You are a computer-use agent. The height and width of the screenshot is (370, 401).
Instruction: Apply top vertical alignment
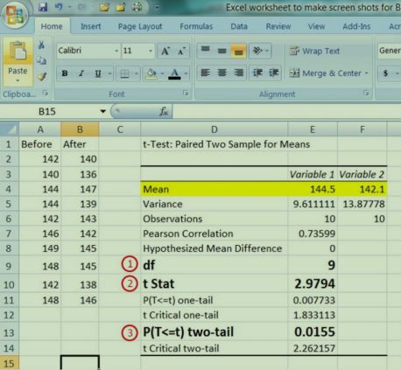point(206,51)
